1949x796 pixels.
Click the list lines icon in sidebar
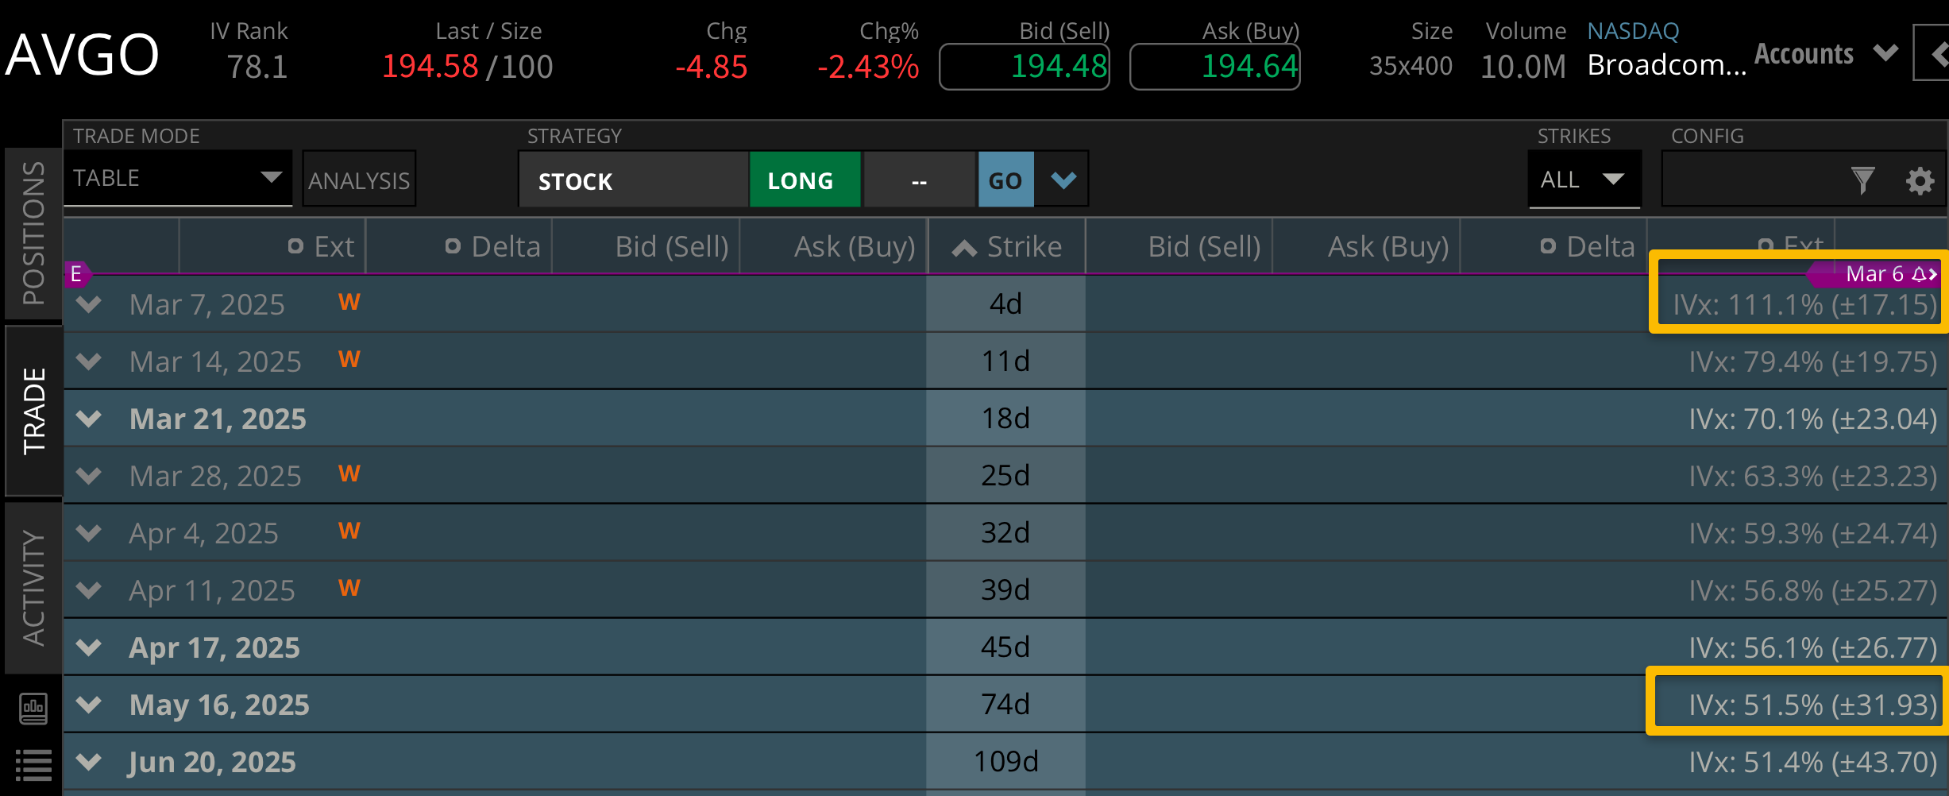33,765
